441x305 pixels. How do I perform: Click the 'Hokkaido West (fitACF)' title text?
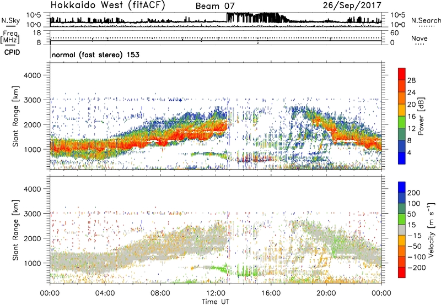(107, 6)
